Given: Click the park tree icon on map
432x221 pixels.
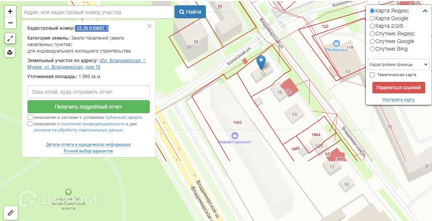Looking at the screenshot, I should 68,192.
